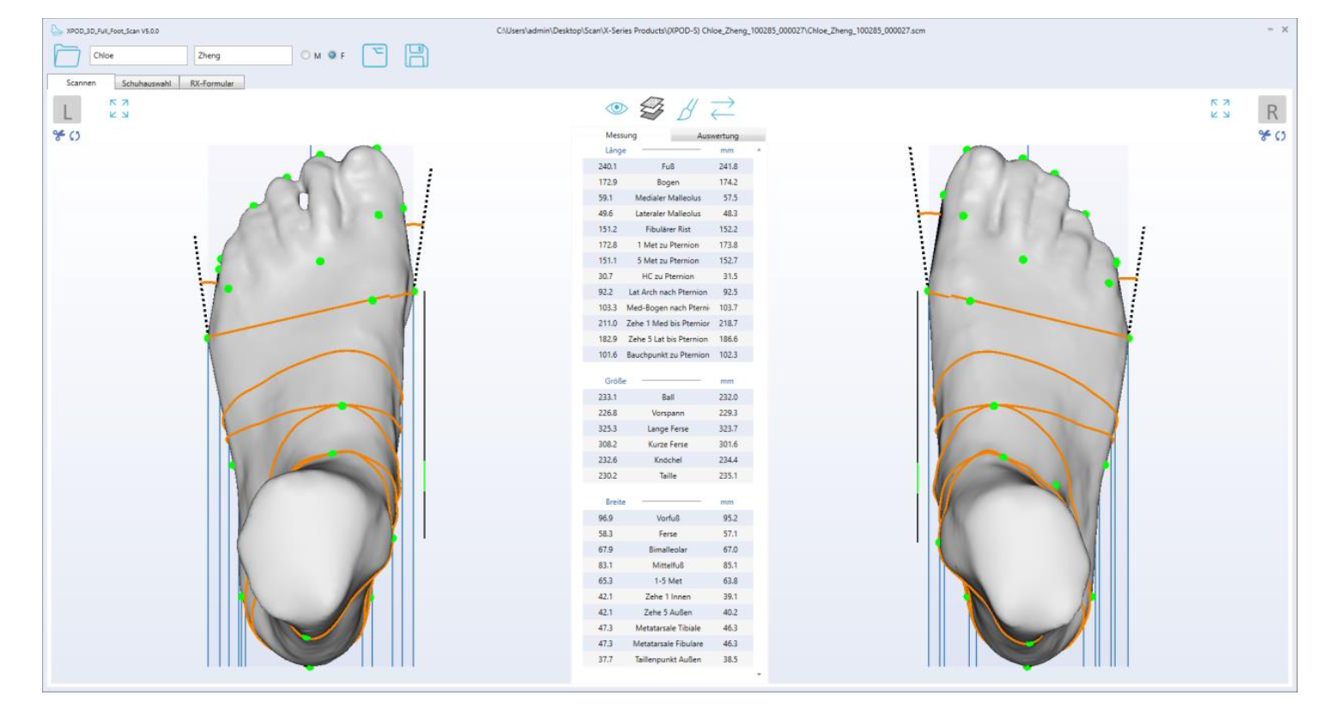Image resolution: width=1327 pixels, height=714 pixels.
Task: Click the L left foot button
Action: [67, 111]
